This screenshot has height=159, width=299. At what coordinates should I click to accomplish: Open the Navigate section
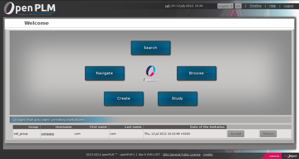coord(104,73)
